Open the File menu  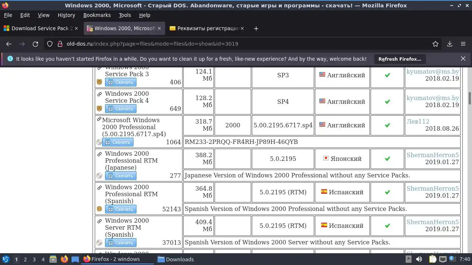pyautogui.click(x=8, y=15)
